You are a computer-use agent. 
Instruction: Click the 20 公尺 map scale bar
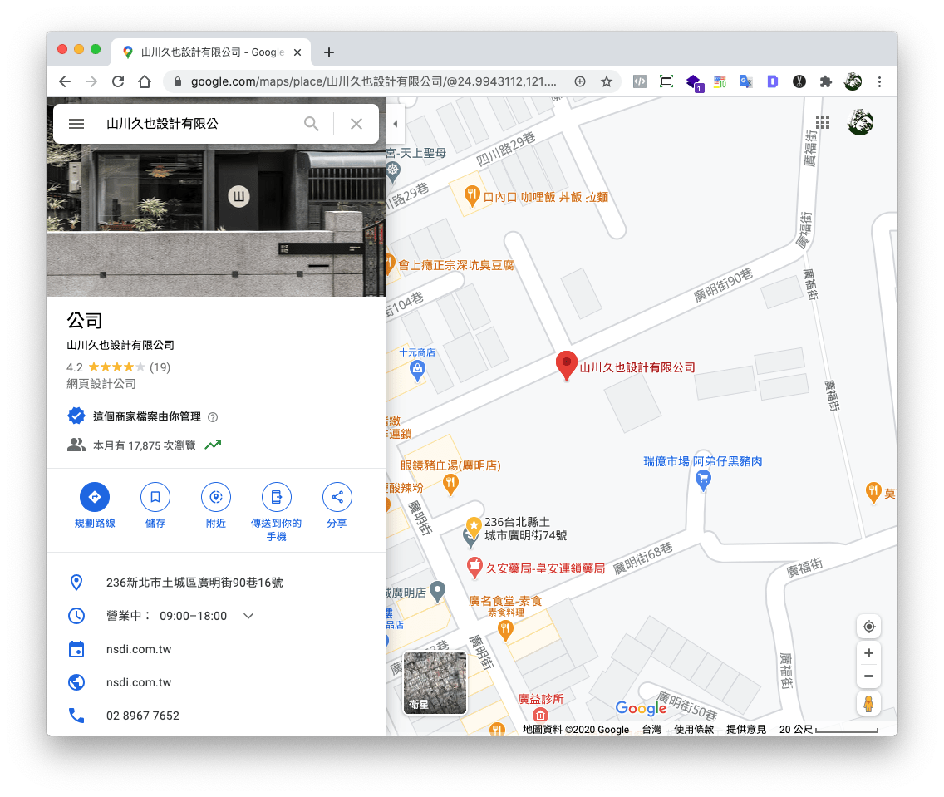(828, 730)
